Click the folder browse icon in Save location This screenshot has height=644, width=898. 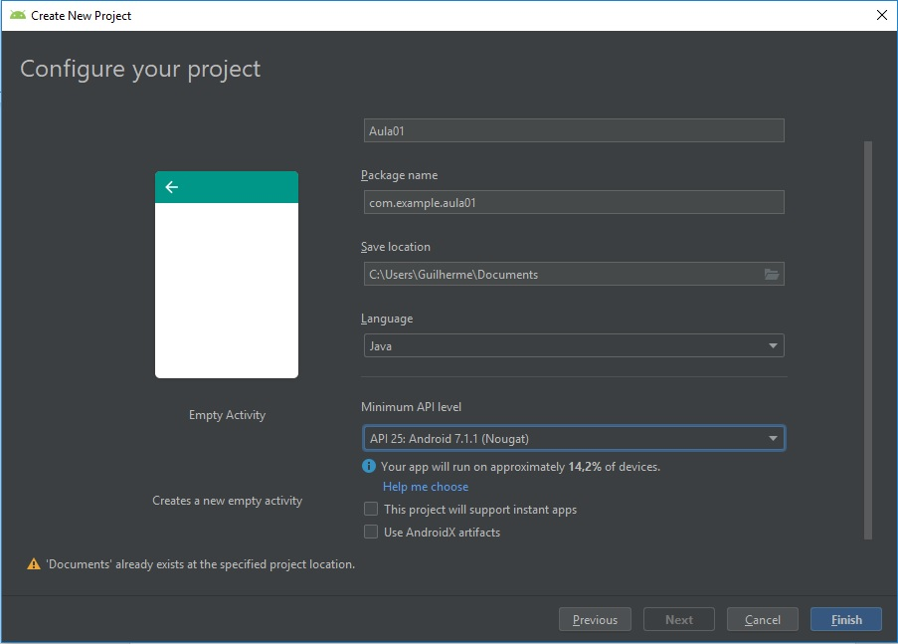pyautogui.click(x=772, y=275)
